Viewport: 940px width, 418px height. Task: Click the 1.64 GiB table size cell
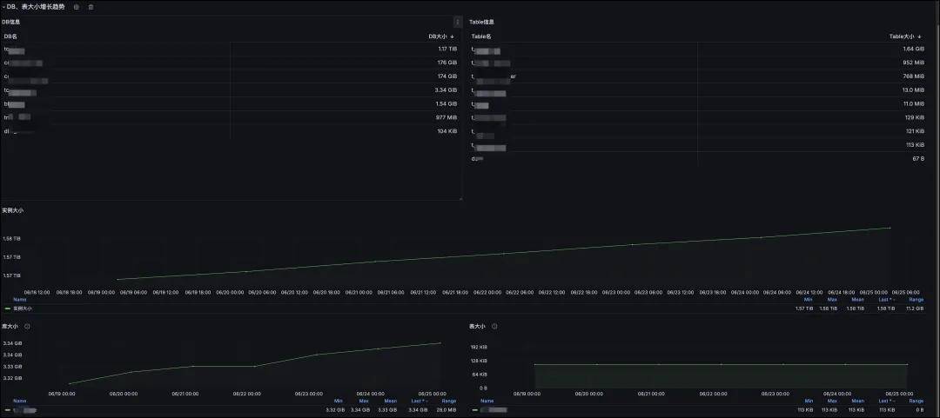(x=913, y=50)
